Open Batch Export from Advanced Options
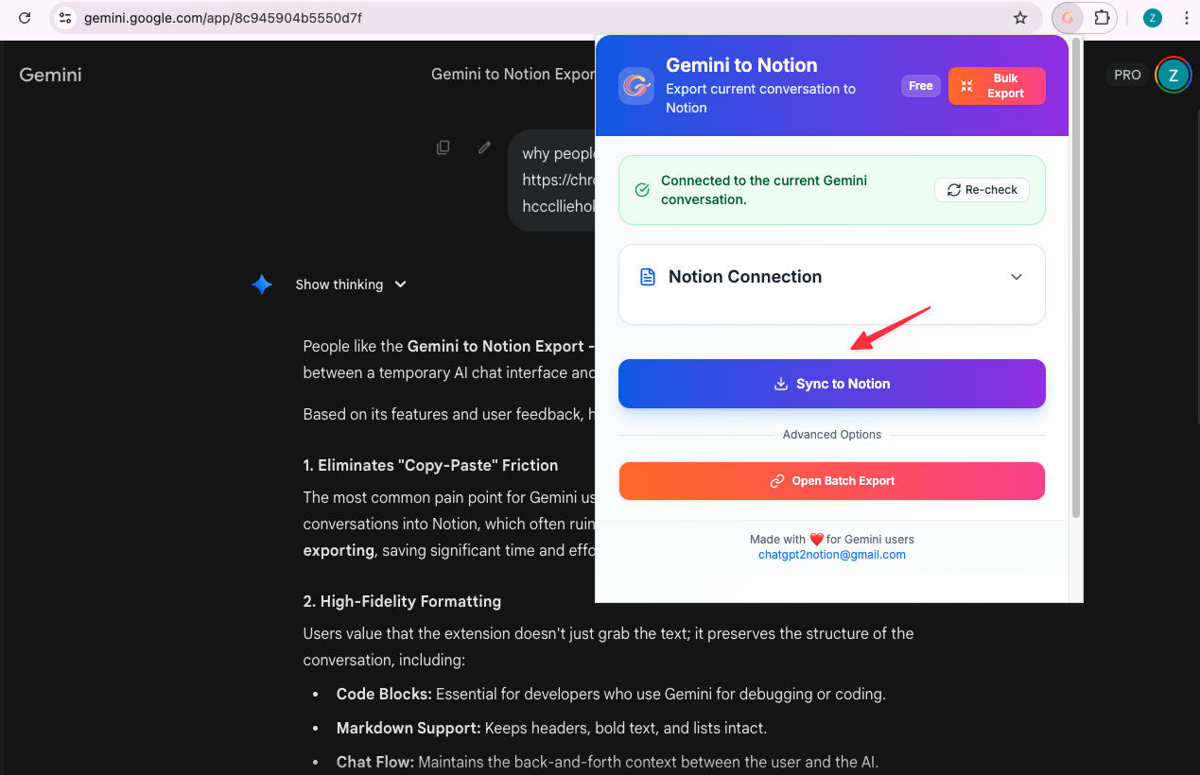This screenshot has width=1200, height=775. click(x=831, y=481)
